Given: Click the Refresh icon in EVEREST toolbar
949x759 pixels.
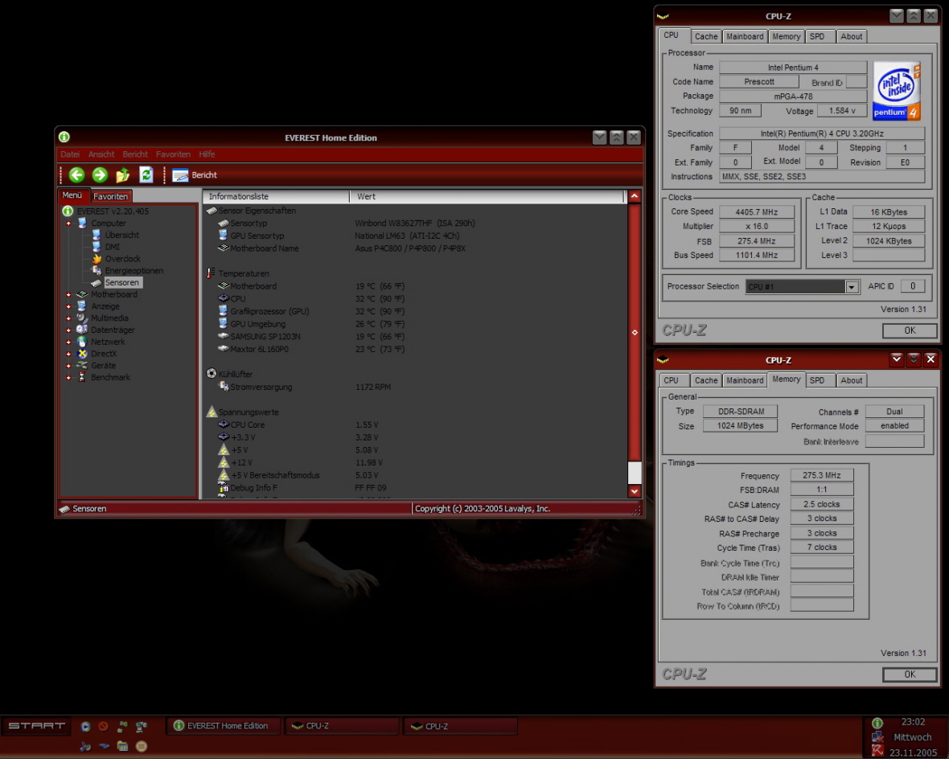Looking at the screenshot, I should (146, 175).
